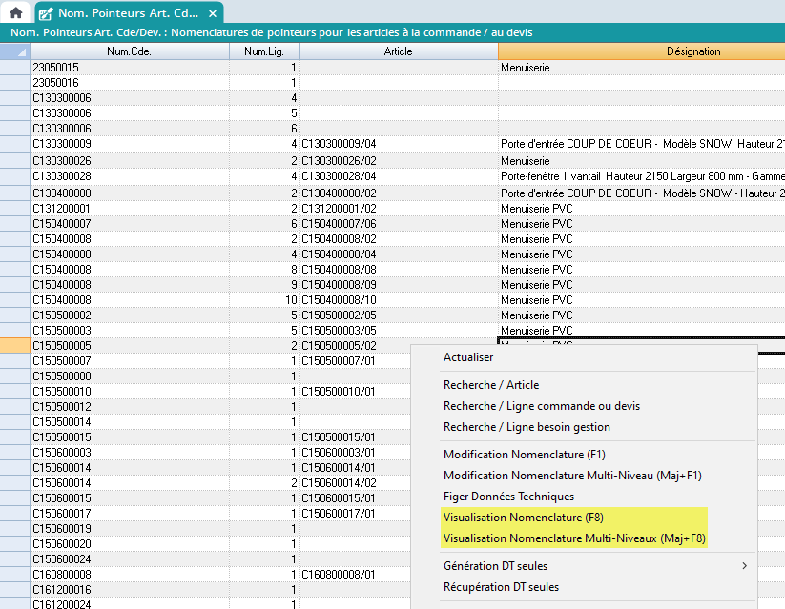Click Figer Données Techniques
The image size is (785, 609).
pyautogui.click(x=508, y=497)
